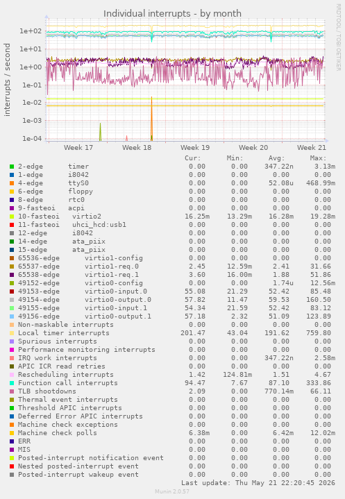Click the cyan Function call interrupts swatch
This screenshot has width=345, height=499.
point(12,383)
